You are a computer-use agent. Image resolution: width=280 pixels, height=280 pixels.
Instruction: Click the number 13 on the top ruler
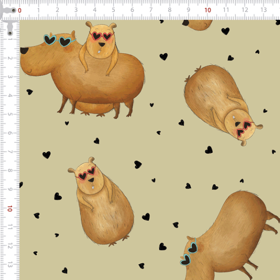pyautogui.click(x=264, y=10)
